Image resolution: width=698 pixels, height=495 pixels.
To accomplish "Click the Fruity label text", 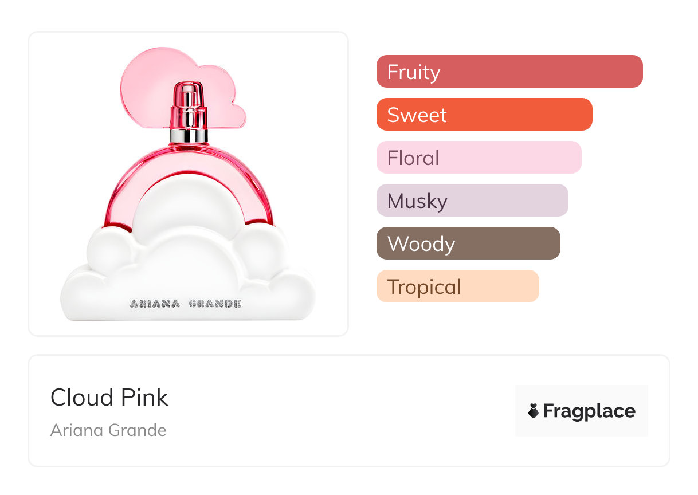I will (x=414, y=72).
